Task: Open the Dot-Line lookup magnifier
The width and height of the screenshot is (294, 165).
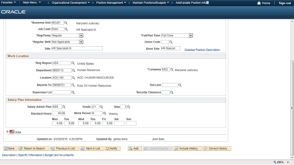Action: (180, 85)
